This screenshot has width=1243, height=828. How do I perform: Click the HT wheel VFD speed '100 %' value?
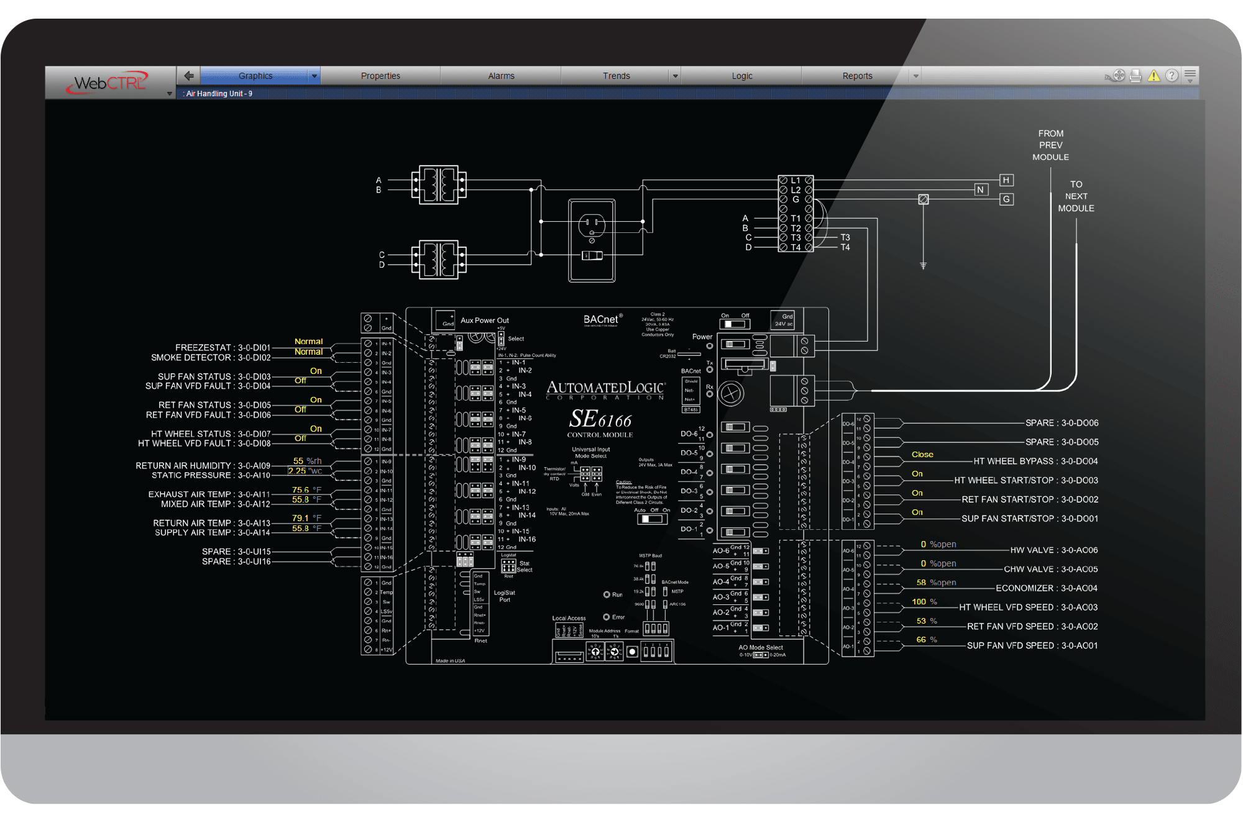click(x=924, y=602)
